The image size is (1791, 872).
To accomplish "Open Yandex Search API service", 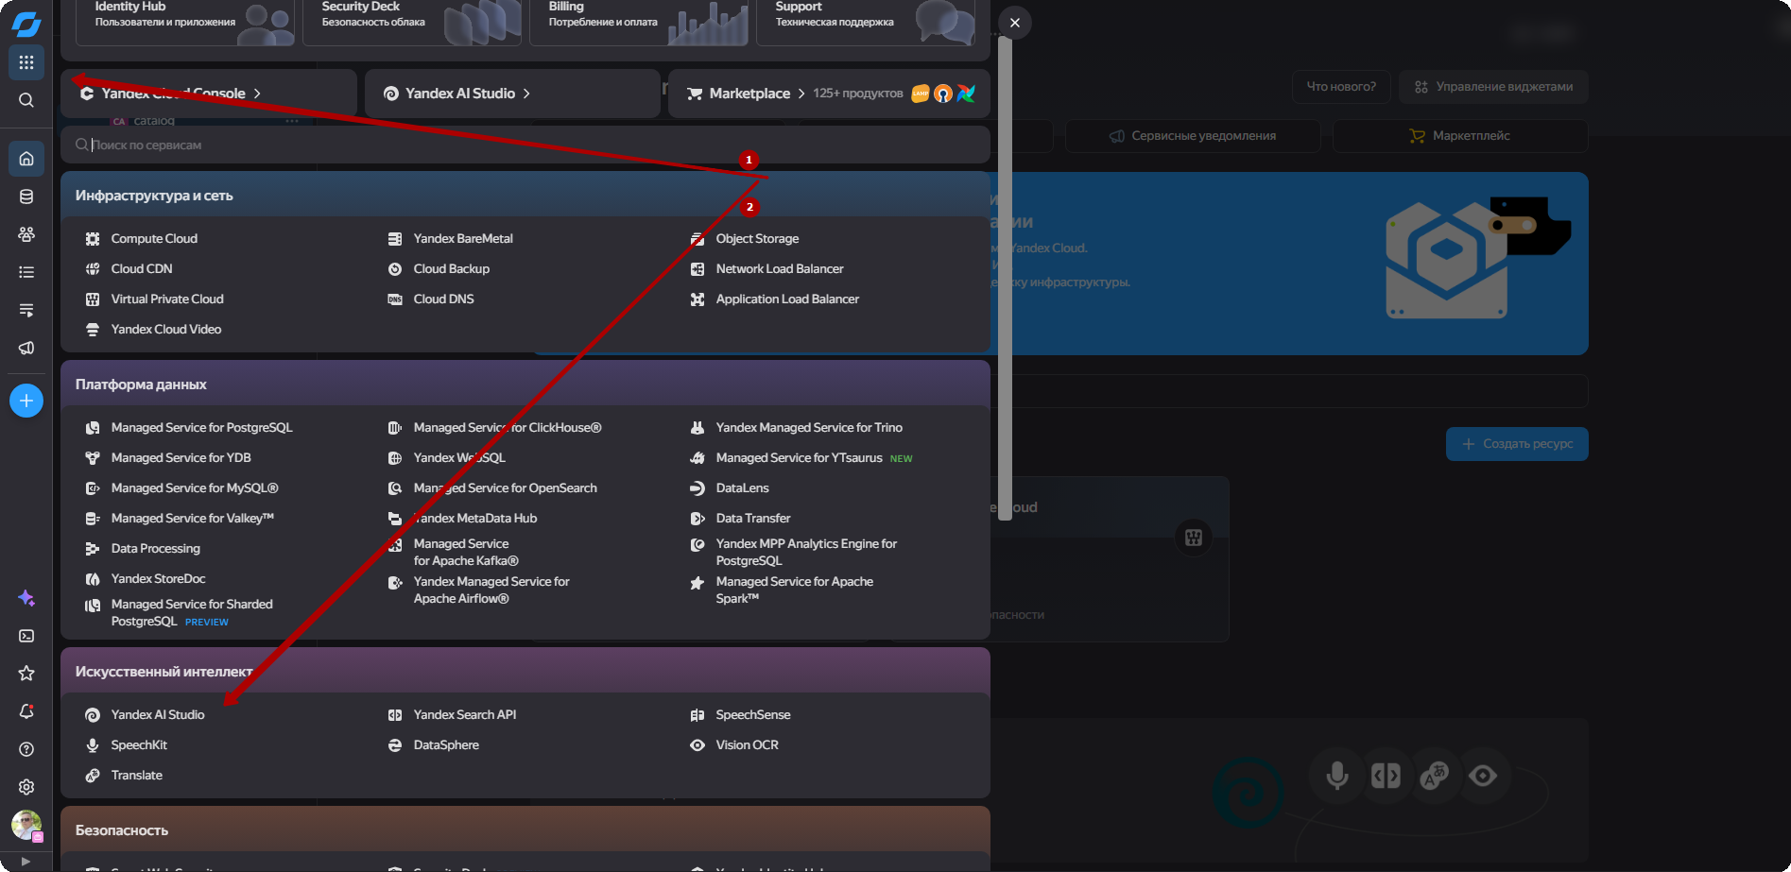I will click(x=465, y=715).
